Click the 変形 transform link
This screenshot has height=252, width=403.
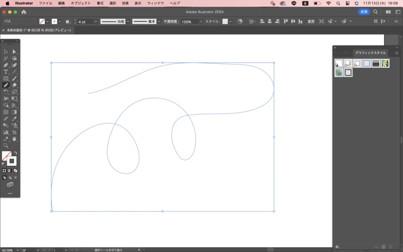tap(311, 22)
